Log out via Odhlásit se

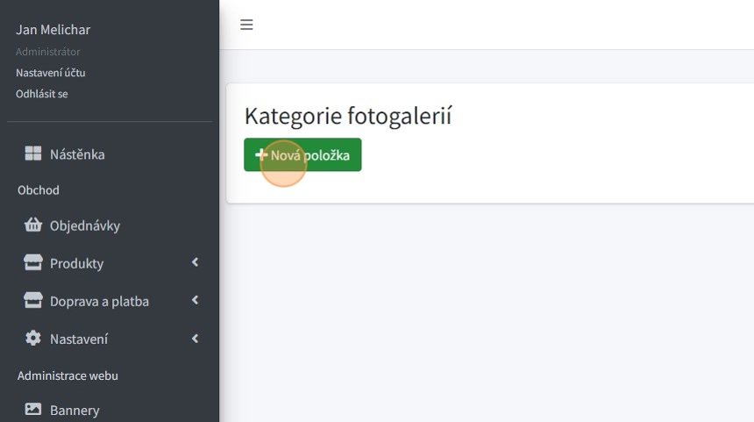coord(41,93)
